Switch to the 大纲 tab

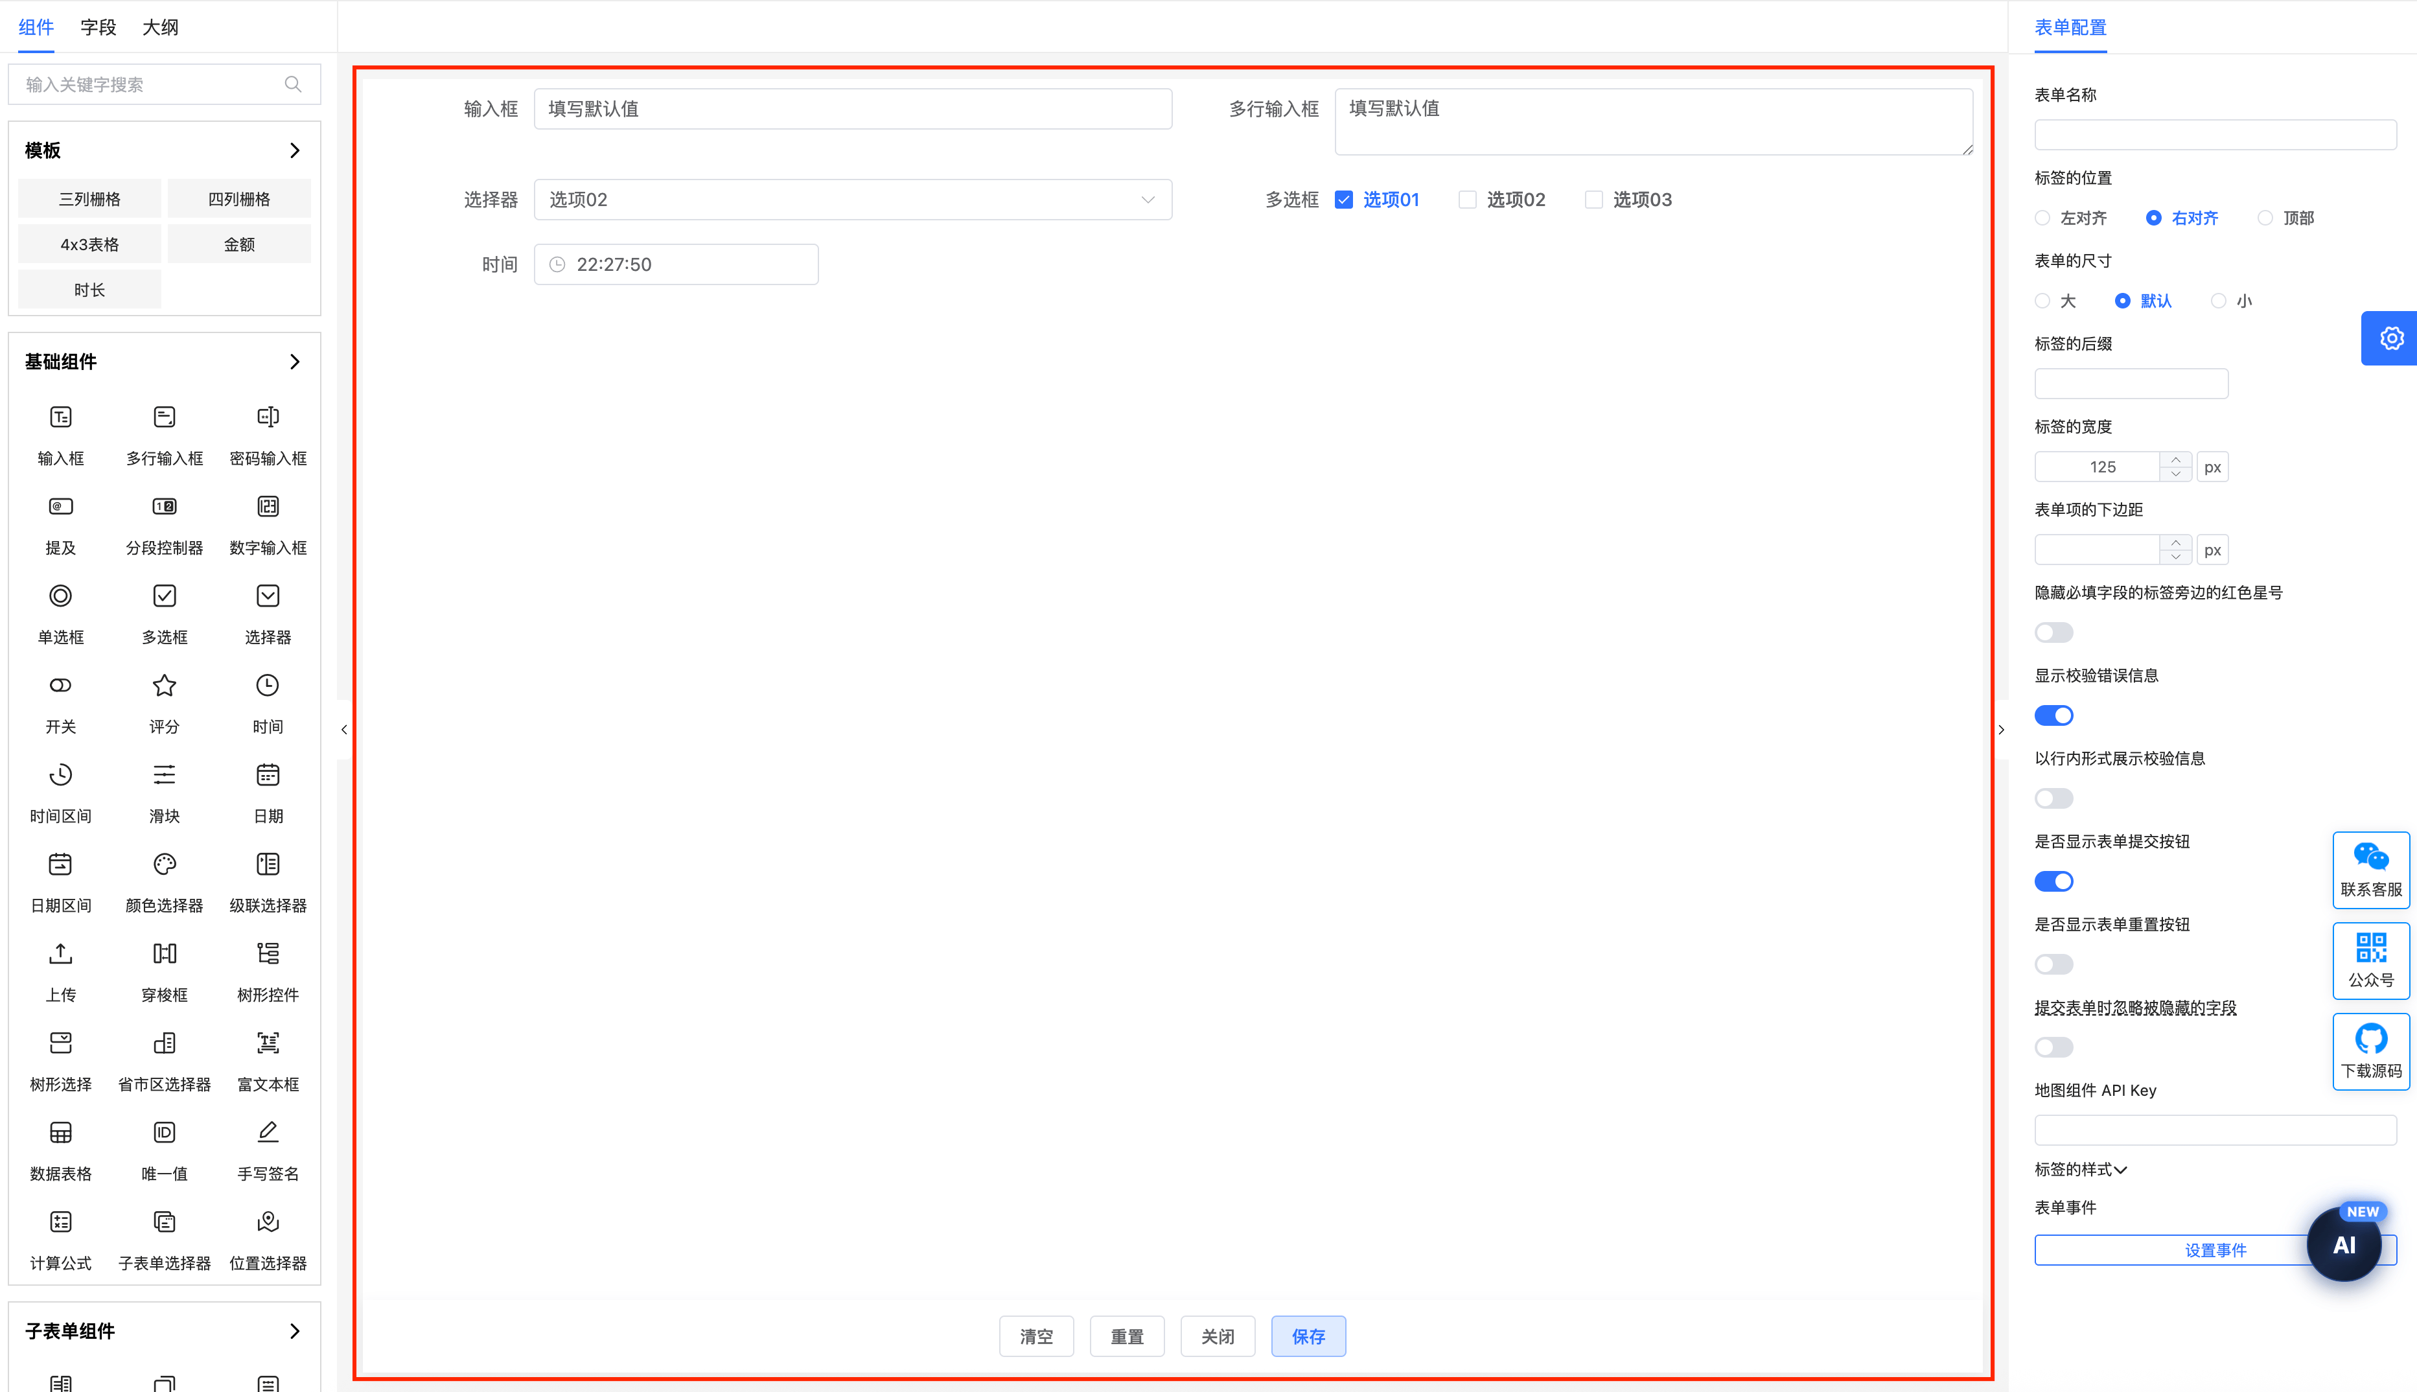pyautogui.click(x=159, y=27)
